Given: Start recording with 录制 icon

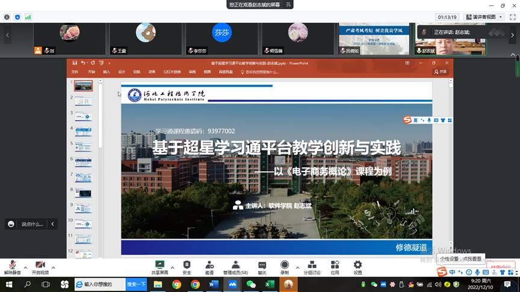Looking at the screenshot, I should click(x=284, y=267).
